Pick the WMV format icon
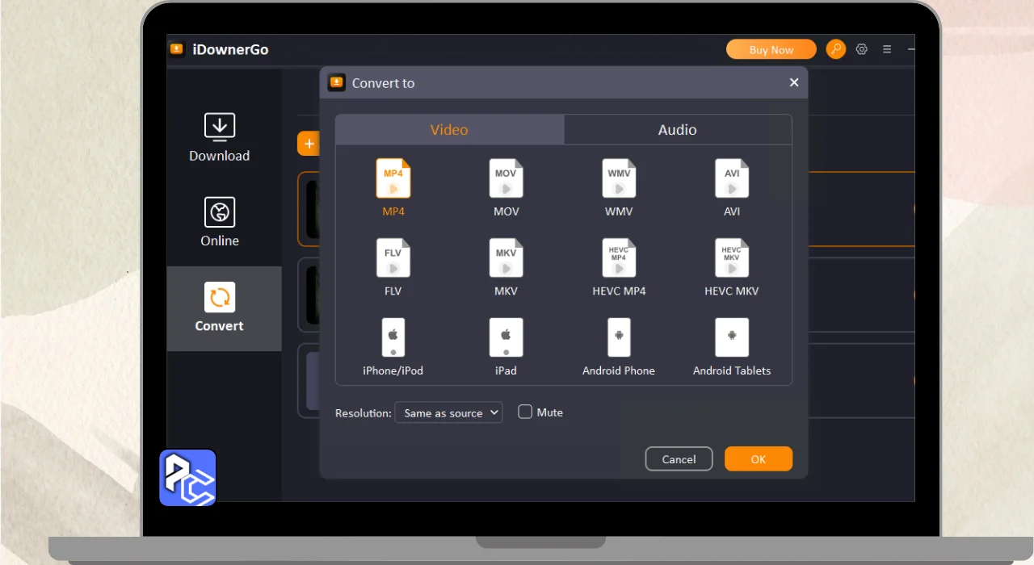 click(619, 179)
